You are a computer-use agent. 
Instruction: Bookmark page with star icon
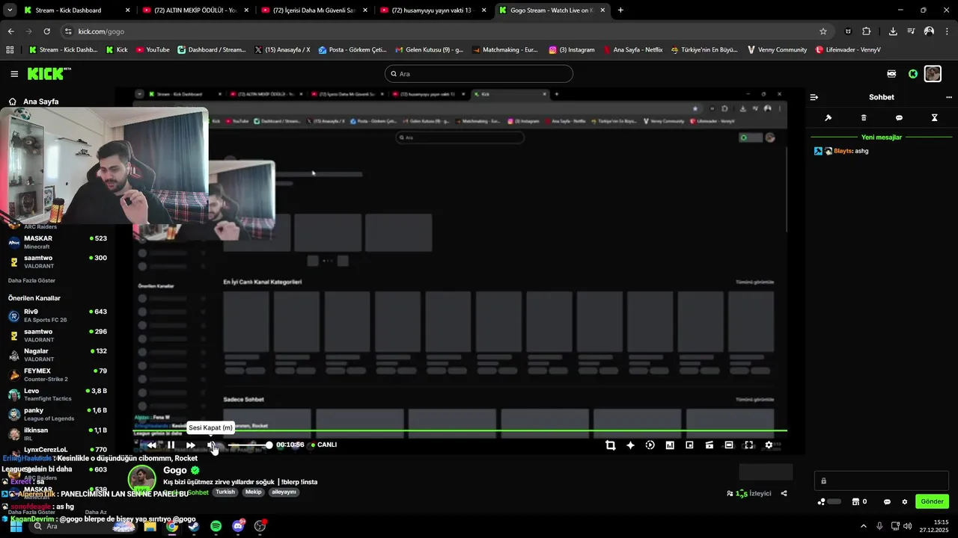coord(823,31)
